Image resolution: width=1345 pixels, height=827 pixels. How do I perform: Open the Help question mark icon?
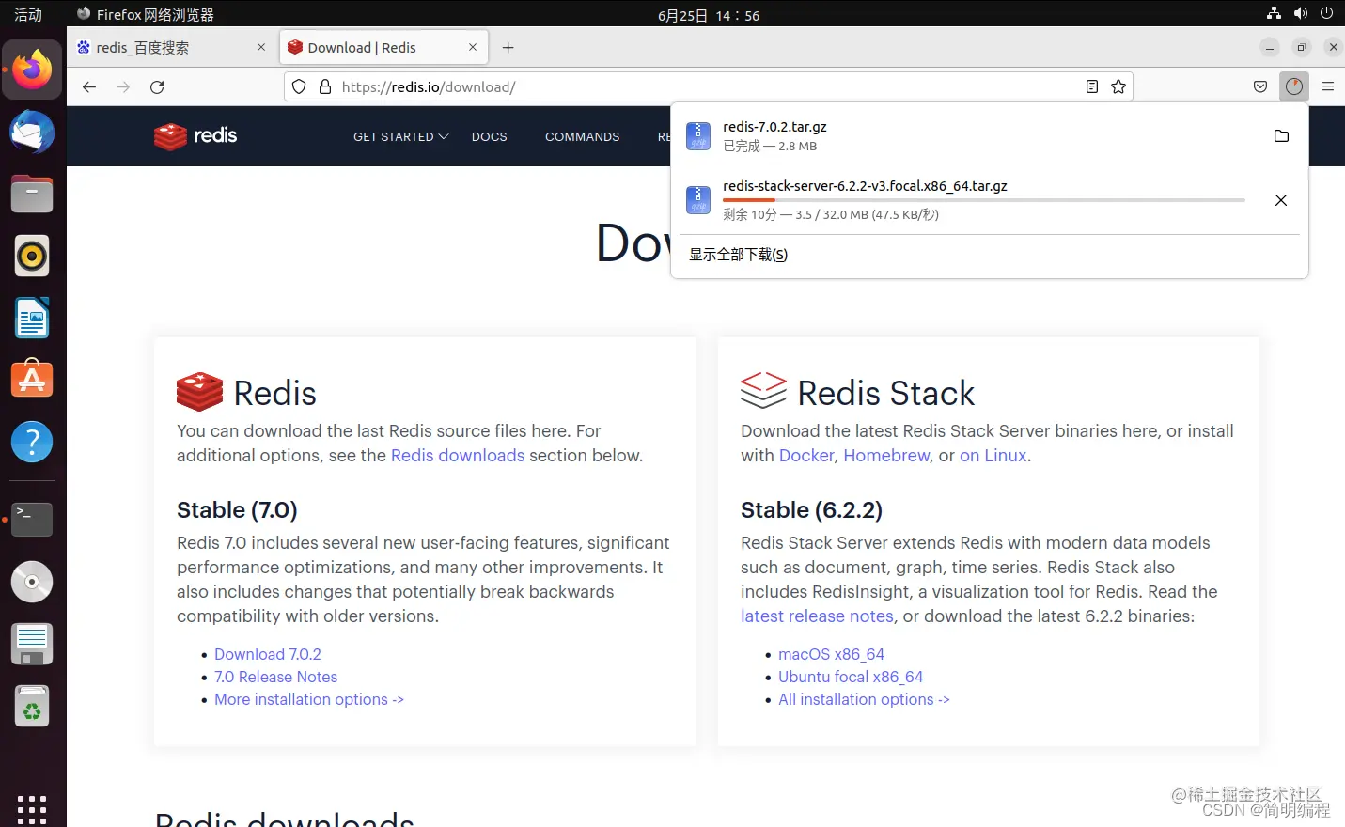tap(32, 442)
